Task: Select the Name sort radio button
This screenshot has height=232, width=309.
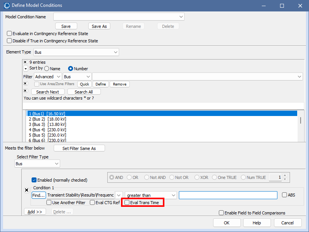Action: click(x=47, y=69)
